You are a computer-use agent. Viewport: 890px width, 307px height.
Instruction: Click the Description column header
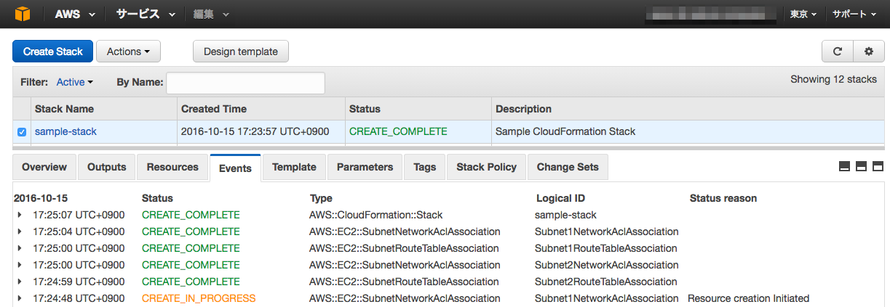(523, 109)
